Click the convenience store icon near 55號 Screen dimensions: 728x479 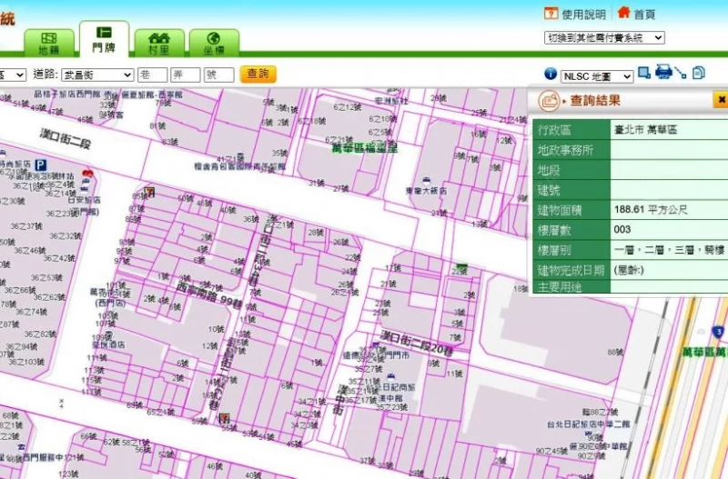coord(224,419)
